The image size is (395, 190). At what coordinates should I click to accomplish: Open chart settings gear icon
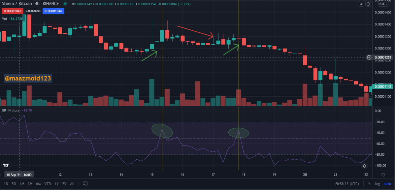click(x=383, y=175)
